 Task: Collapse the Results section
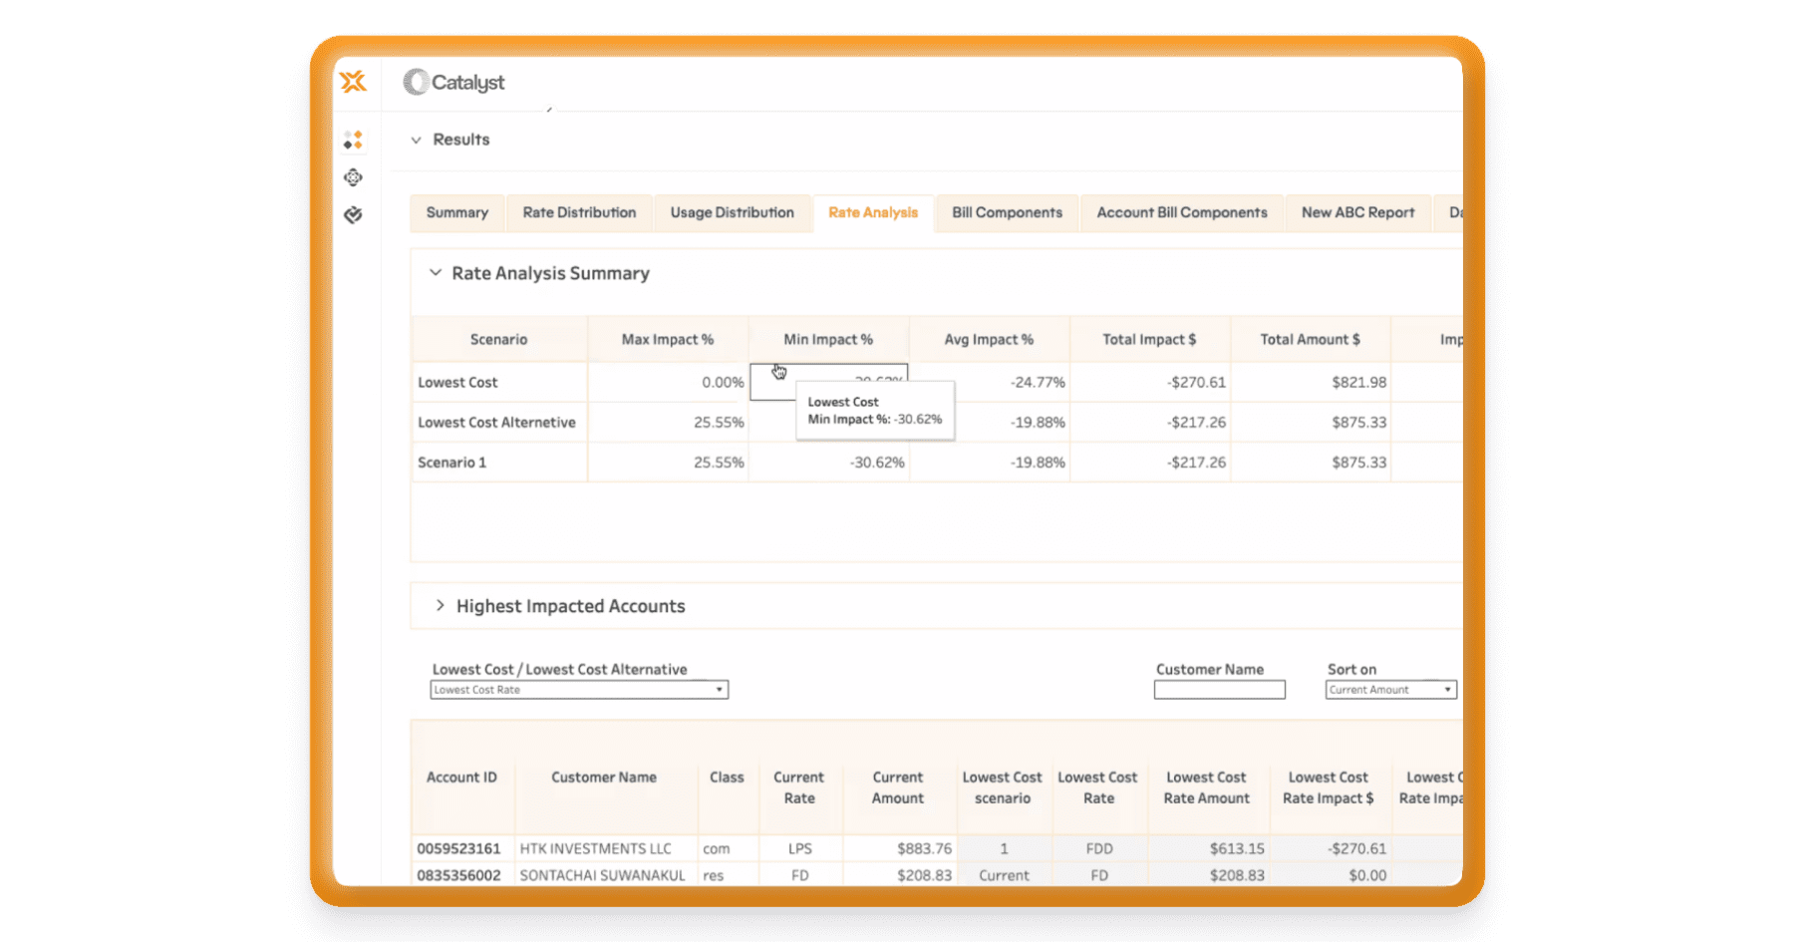click(x=417, y=141)
